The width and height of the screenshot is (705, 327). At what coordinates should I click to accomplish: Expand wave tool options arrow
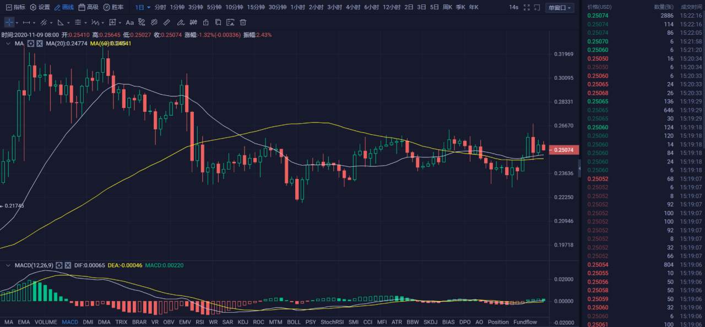click(x=103, y=23)
